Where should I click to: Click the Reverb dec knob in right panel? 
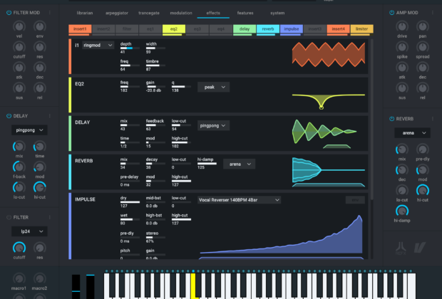402,169
